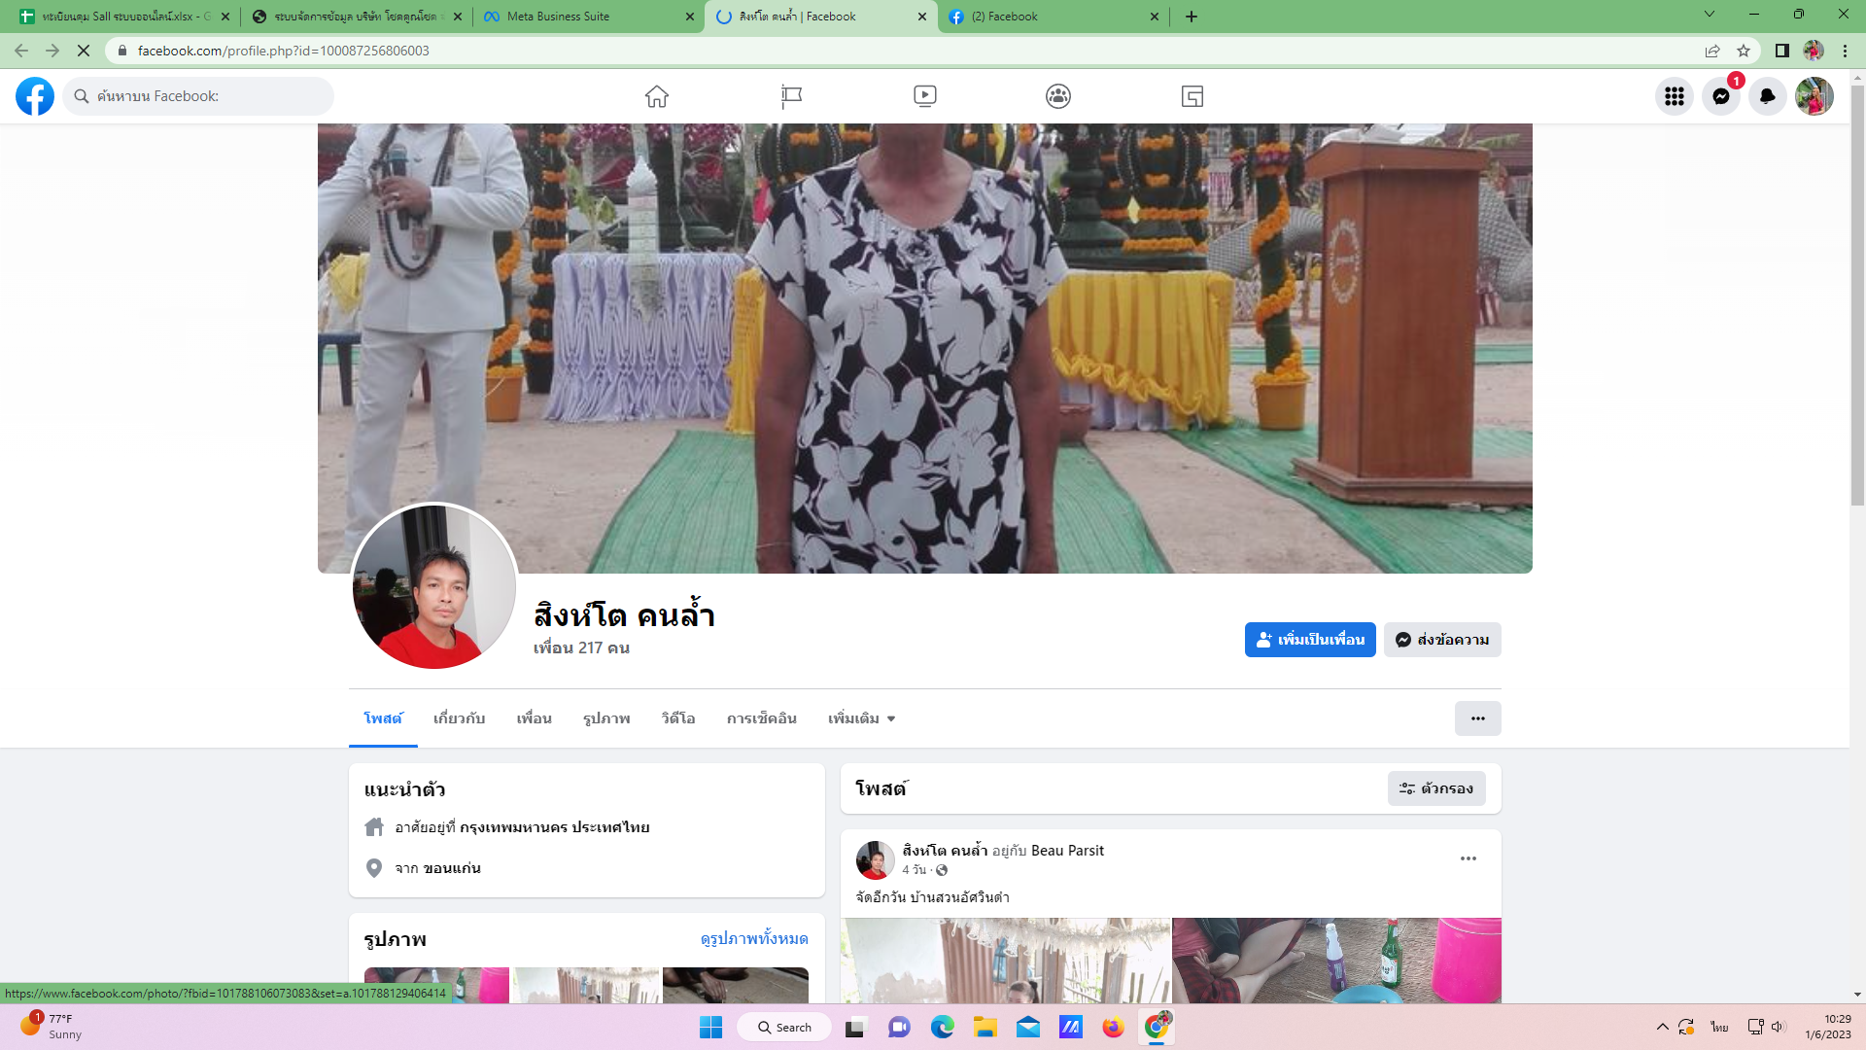Click the Facebook logo
This screenshot has width=1866, height=1050.
[35, 96]
